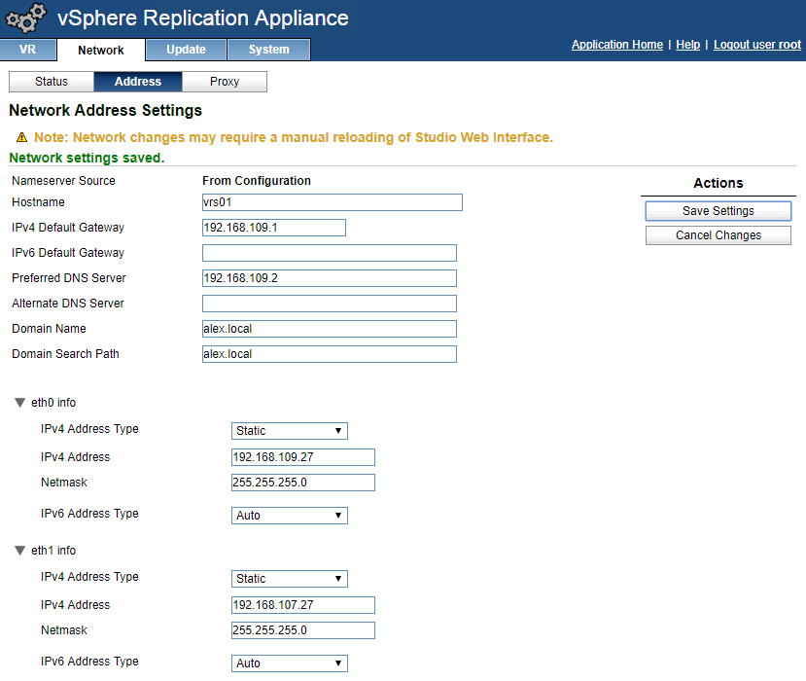The width and height of the screenshot is (806, 681).
Task: Switch to the VR tab
Action: click(27, 50)
